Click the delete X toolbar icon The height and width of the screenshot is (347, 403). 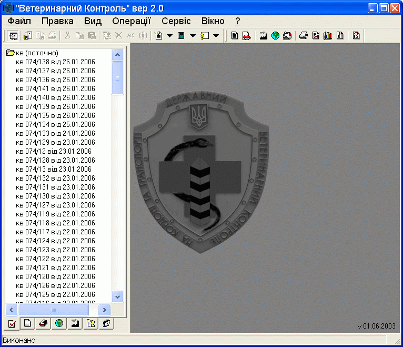click(118, 35)
